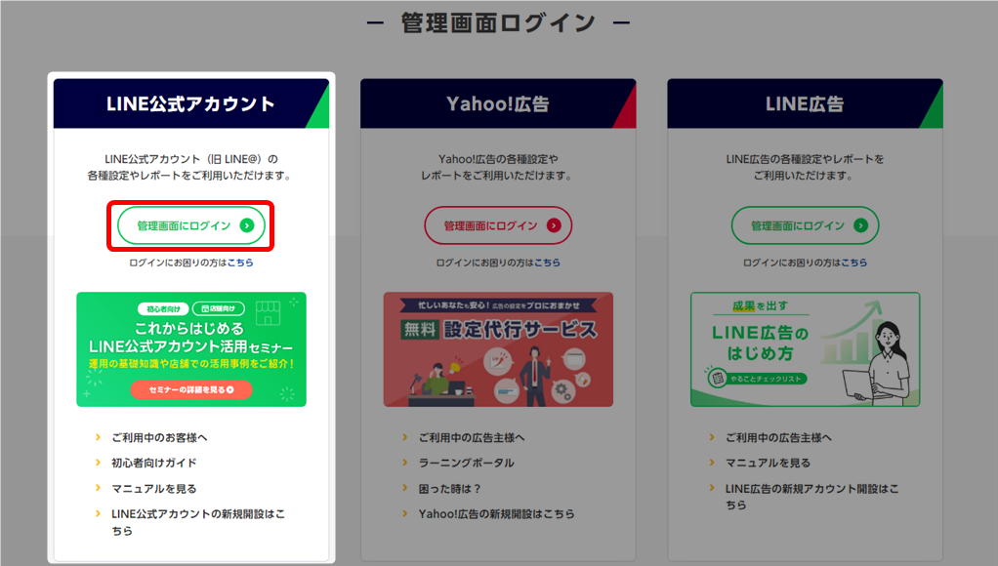Click the 店舗向け tag on the seminar banner
The height and width of the screenshot is (566, 998).
[x=219, y=308]
